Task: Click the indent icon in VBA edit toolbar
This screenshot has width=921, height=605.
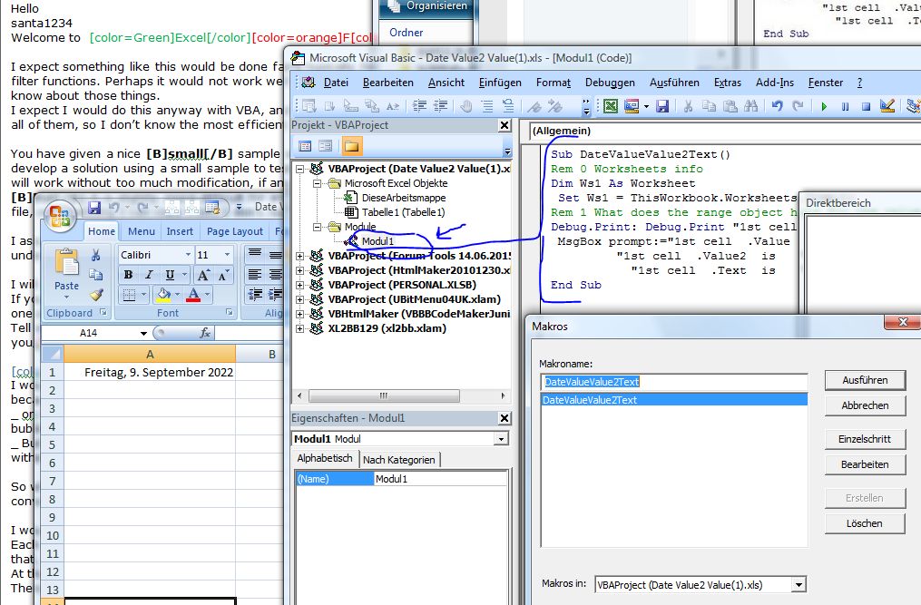Action: [x=419, y=106]
